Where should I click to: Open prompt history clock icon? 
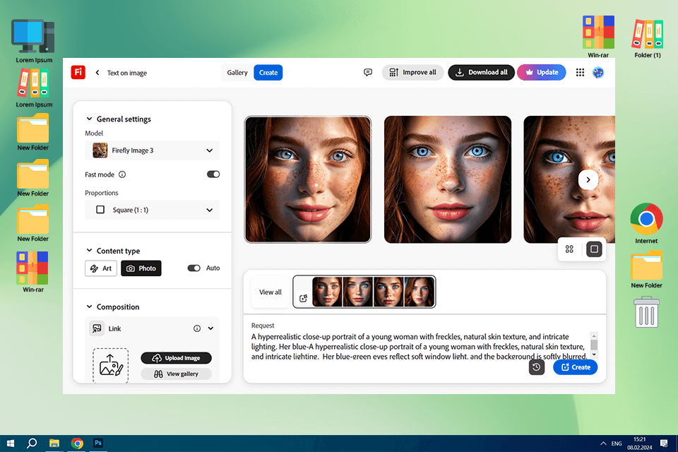click(537, 367)
